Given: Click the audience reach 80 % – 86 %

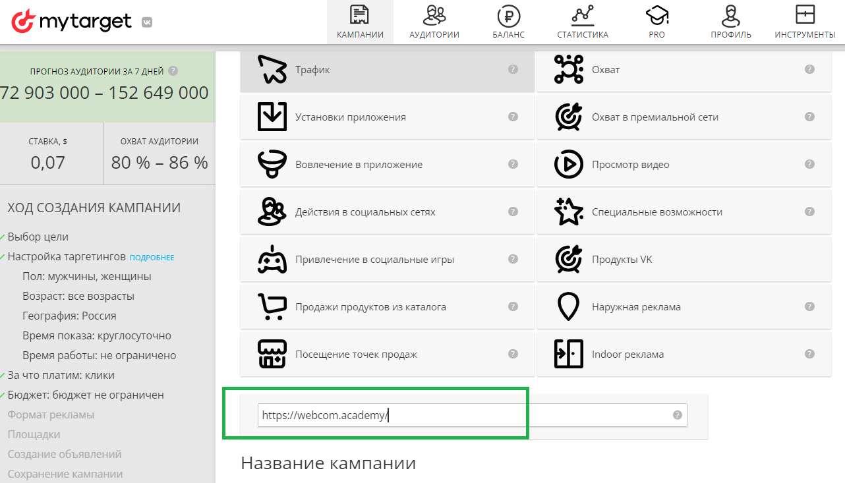Looking at the screenshot, I should click(x=160, y=162).
